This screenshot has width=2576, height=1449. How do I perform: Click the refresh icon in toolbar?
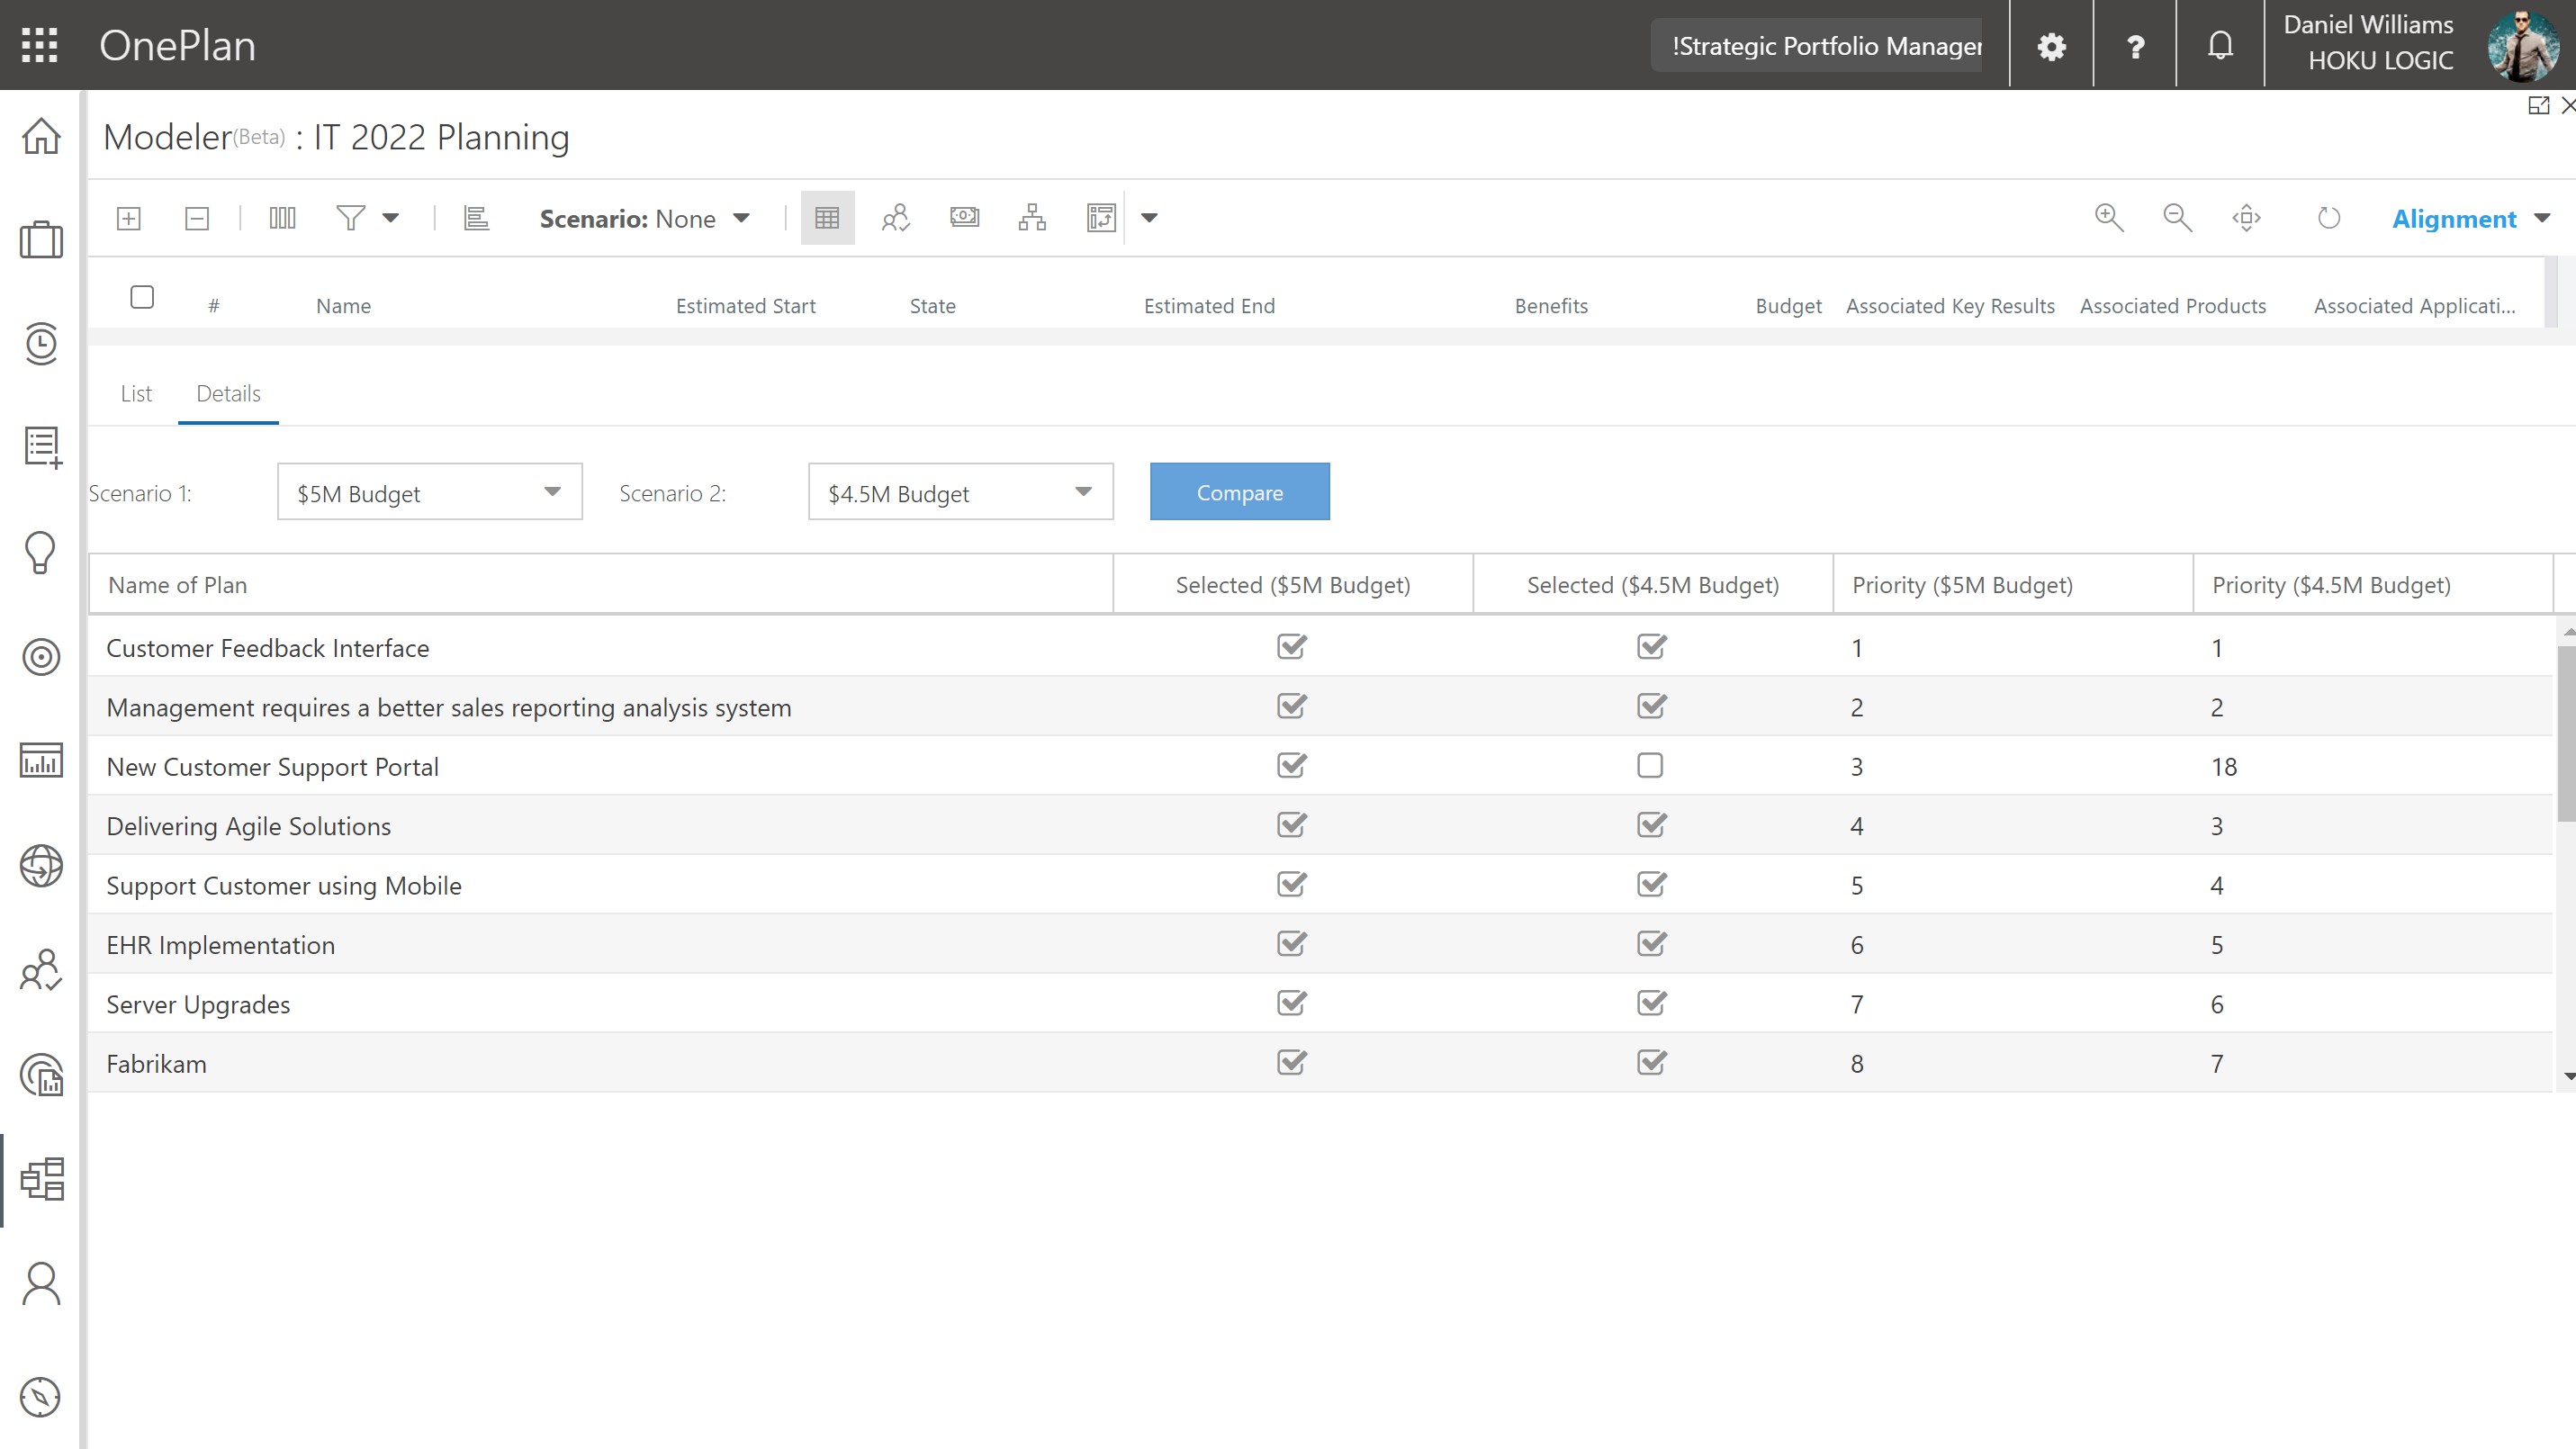coord(2329,218)
